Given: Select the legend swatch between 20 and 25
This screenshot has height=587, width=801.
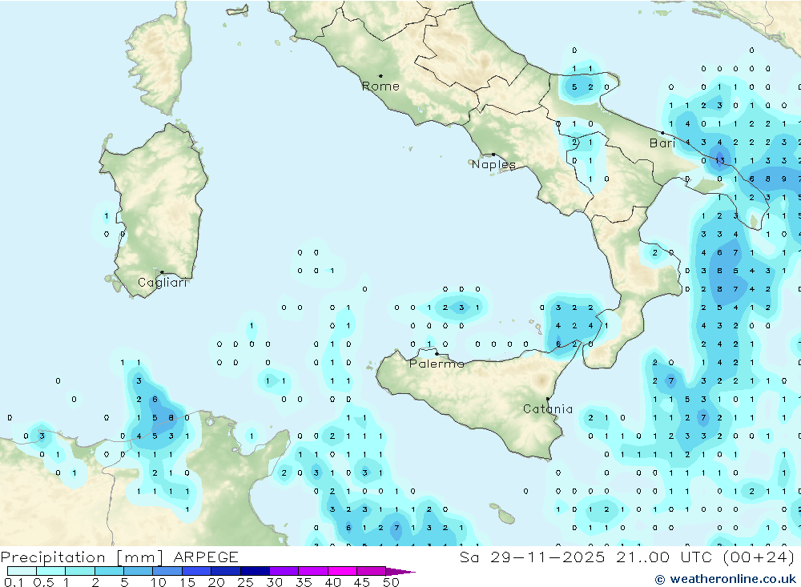Looking at the screenshot, I should [225, 571].
